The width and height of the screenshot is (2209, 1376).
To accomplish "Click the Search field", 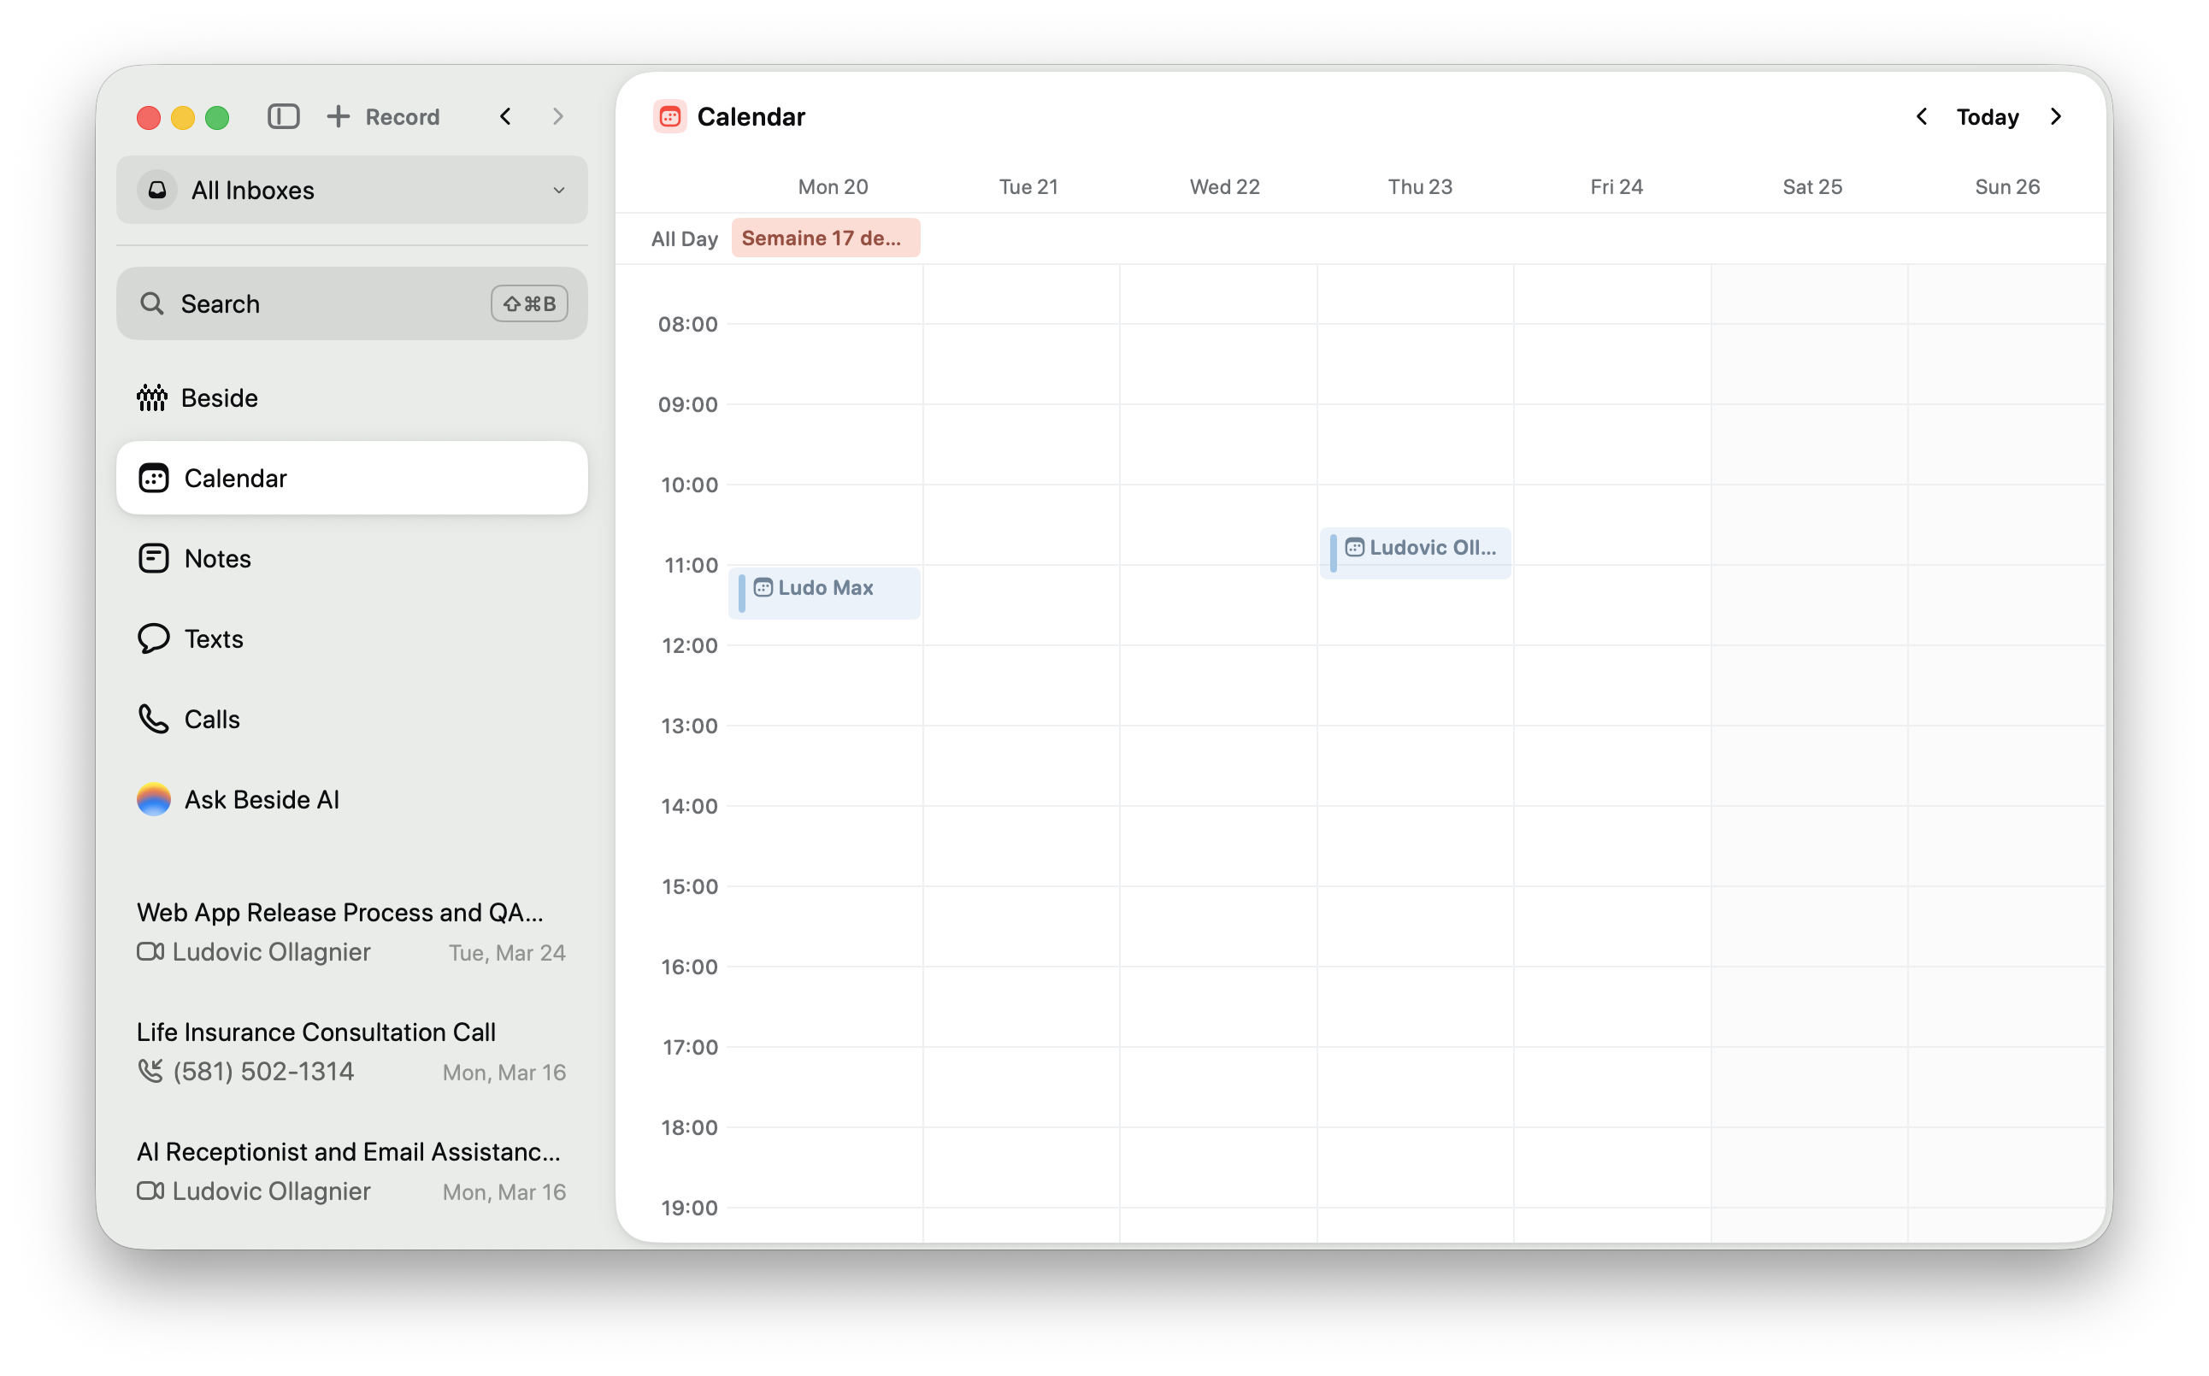I will click(x=352, y=303).
